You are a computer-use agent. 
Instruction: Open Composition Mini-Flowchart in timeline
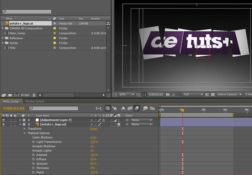99,108
